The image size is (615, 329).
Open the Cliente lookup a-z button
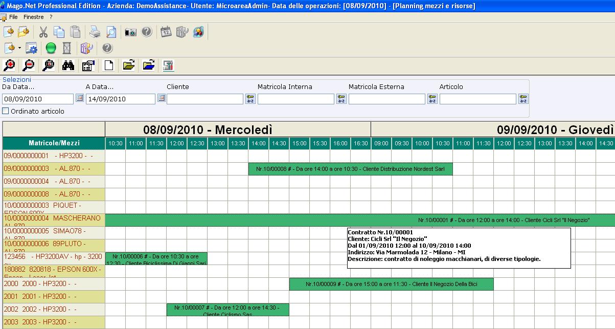tap(250, 99)
